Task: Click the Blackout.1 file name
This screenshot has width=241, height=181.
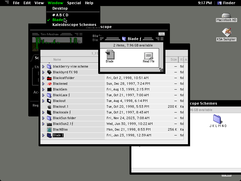Action: [x=61, y=107]
